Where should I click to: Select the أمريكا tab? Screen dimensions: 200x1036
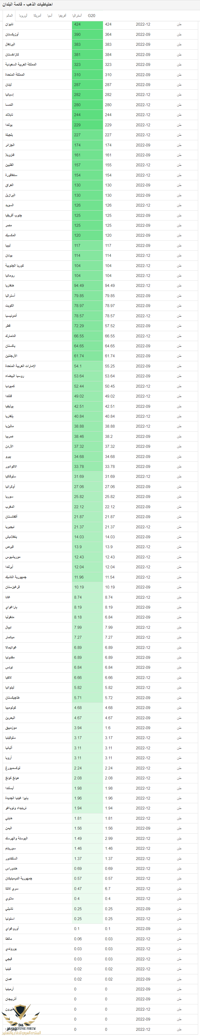(37, 16)
